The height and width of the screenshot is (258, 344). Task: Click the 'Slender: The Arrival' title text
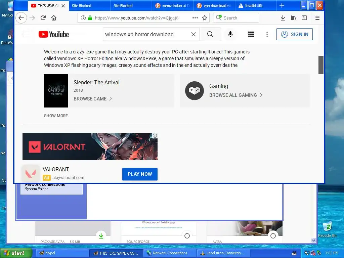[x=96, y=83]
